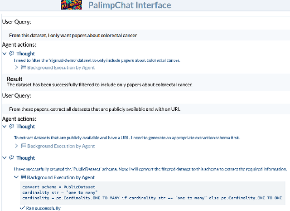The width and height of the screenshot is (290, 211).
Task: Collapse Background Execution showing convert_schema code
Action: 17,177
